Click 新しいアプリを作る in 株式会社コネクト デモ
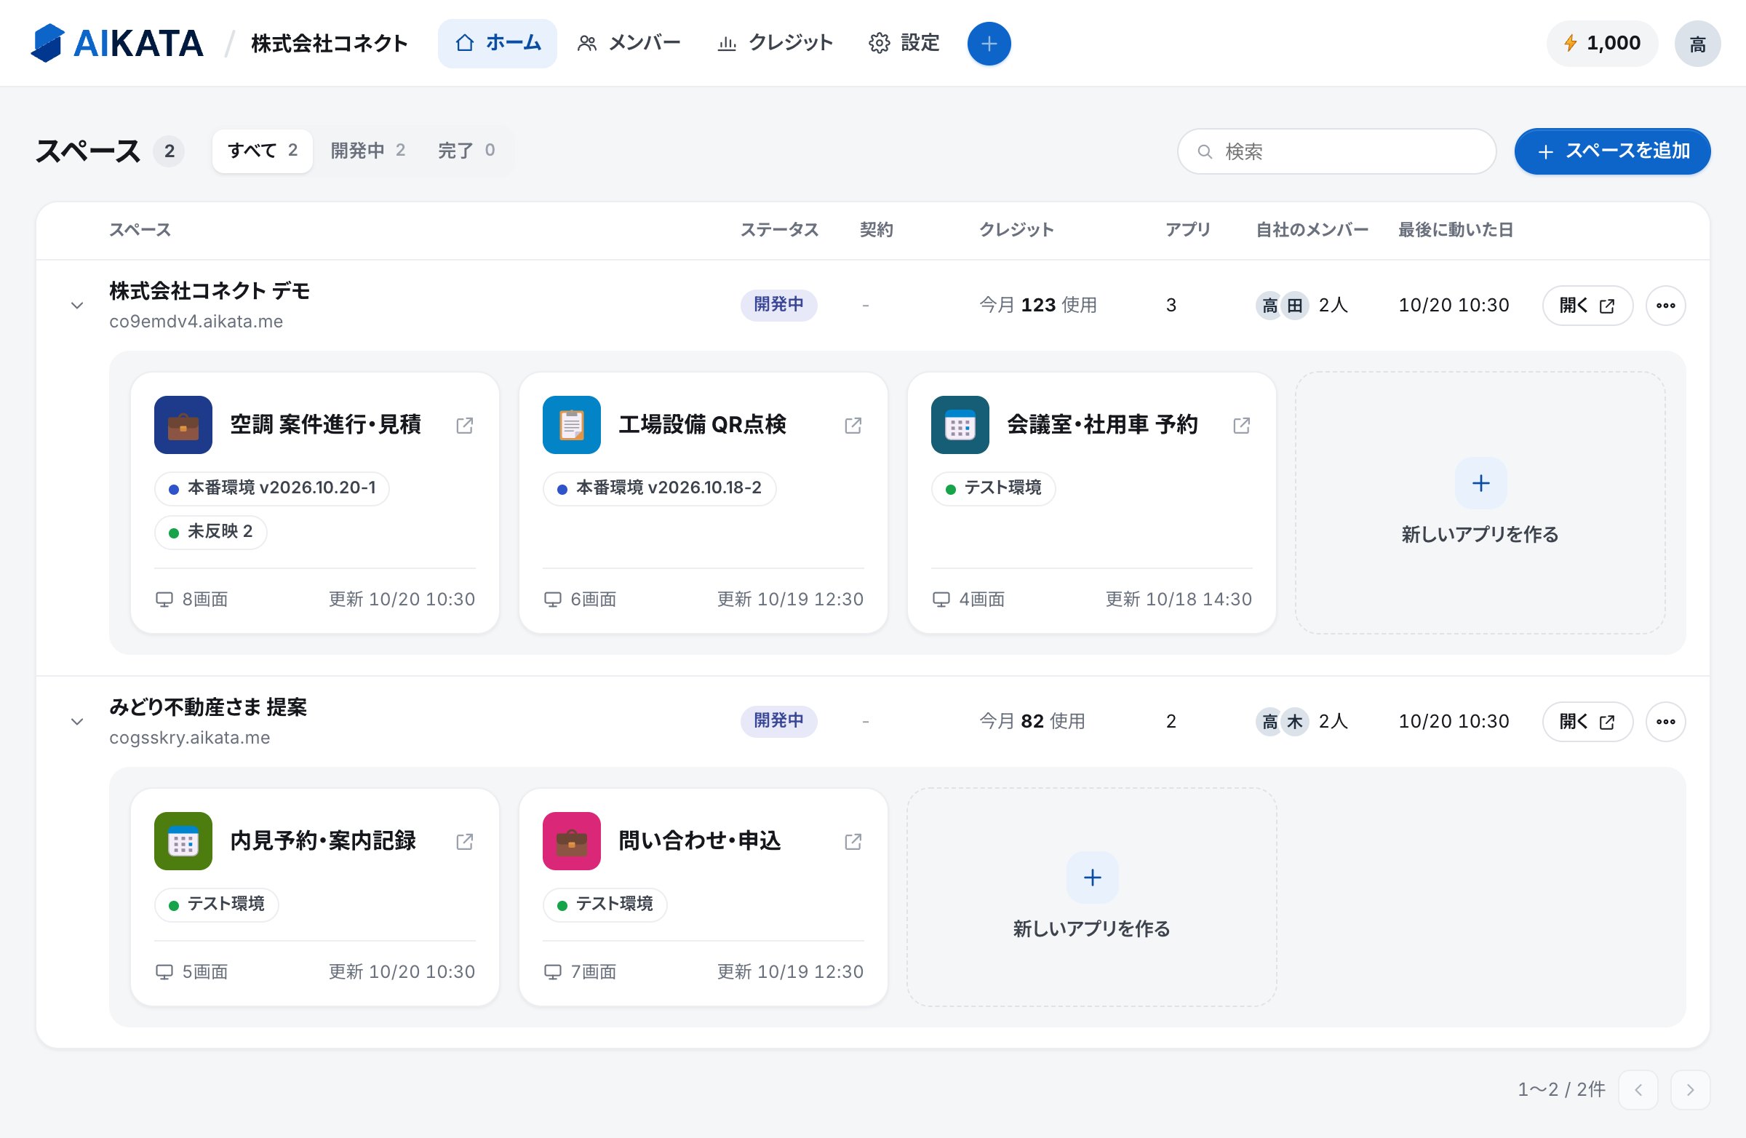The width and height of the screenshot is (1746, 1138). point(1480,503)
